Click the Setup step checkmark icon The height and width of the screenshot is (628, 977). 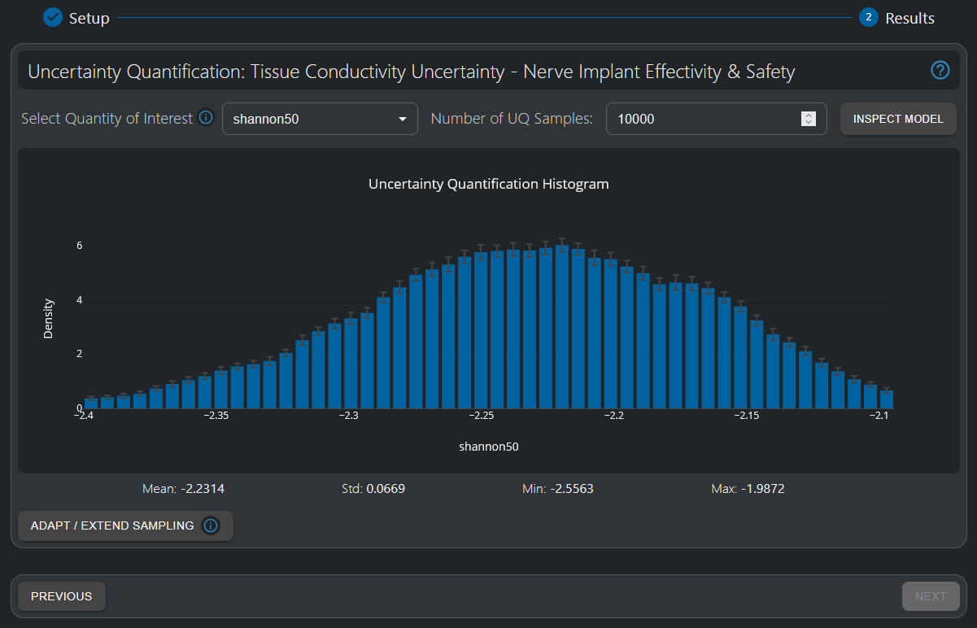53,17
